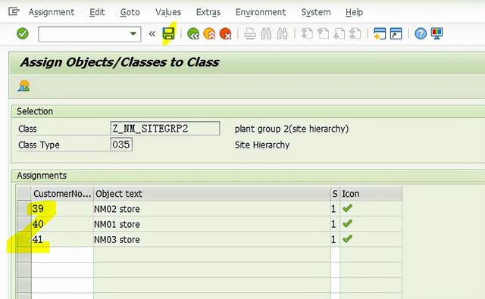This screenshot has height=299, width=485.
Task: Click the Customize Local Layout monitor icon
Action: (436, 33)
